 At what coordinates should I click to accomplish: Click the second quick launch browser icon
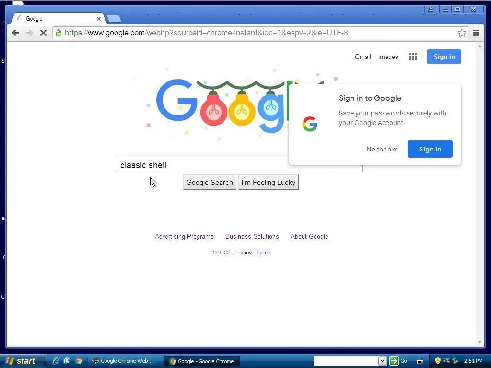point(67,361)
